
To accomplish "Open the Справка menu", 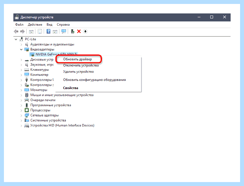I will tap(63, 24).
